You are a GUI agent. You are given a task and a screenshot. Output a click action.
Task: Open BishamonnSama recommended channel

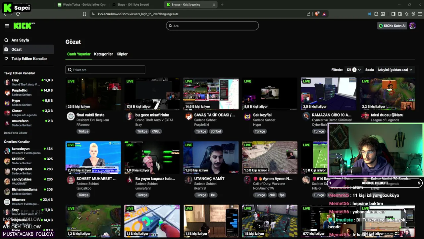coord(28,192)
